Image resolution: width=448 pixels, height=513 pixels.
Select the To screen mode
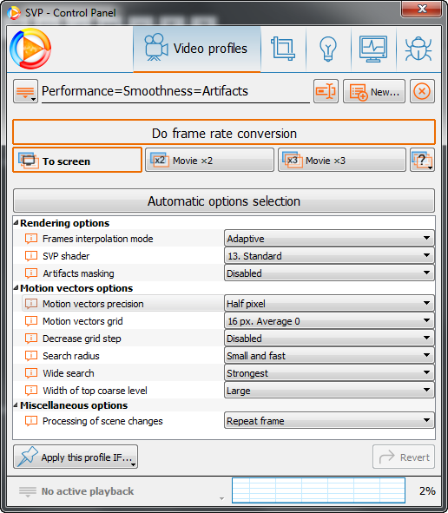77,160
